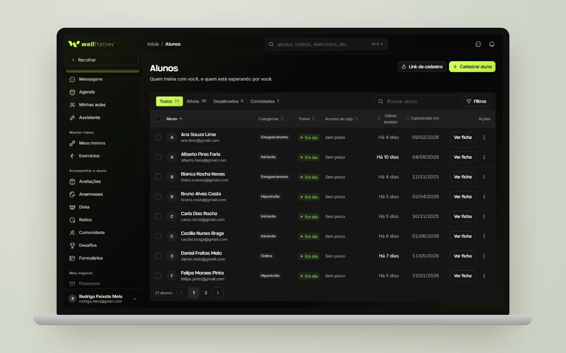Screen dimensions: 566x353
Task: Switch to the Ativos tab
Action: [196, 101]
